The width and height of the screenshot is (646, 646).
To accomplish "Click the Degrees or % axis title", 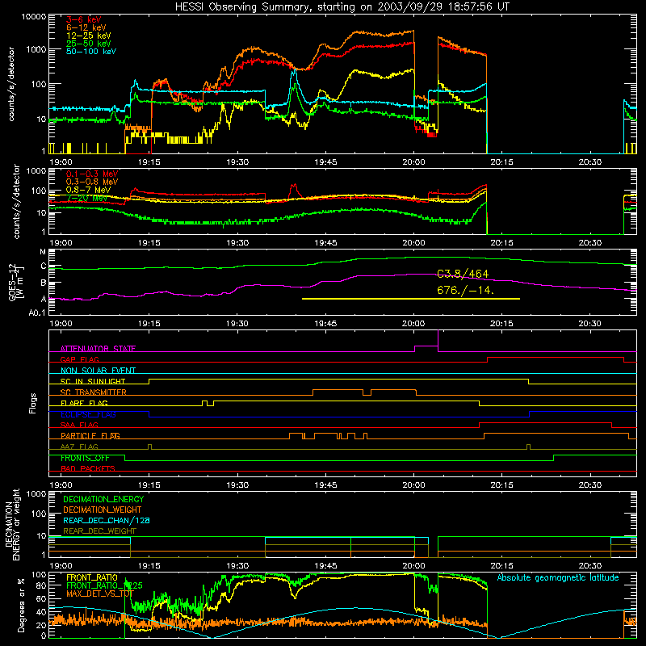I will (x=21, y=606).
